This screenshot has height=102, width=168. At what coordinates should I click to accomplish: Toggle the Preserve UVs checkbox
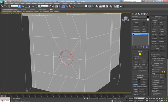coord(153,27)
